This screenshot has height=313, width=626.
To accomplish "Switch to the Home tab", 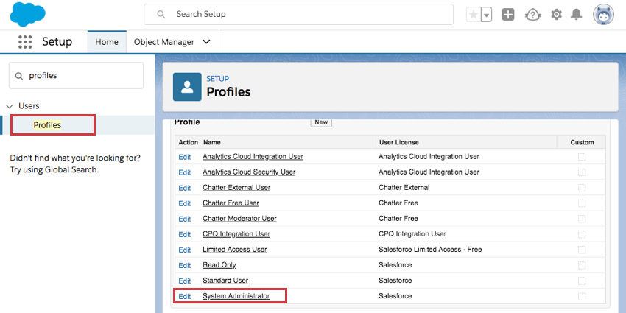I will tap(107, 42).
